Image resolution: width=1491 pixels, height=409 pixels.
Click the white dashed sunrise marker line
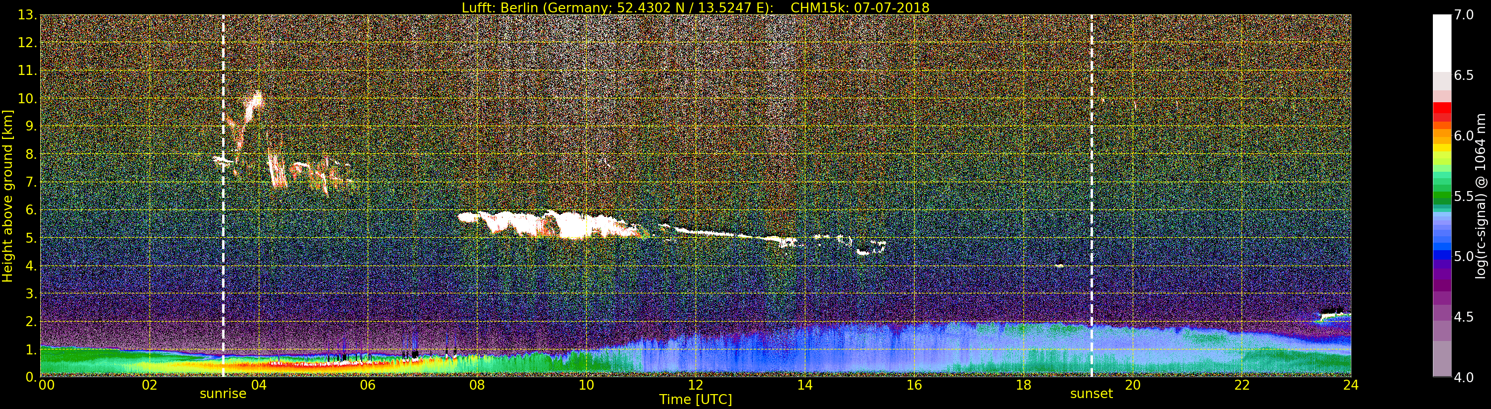click(x=224, y=196)
